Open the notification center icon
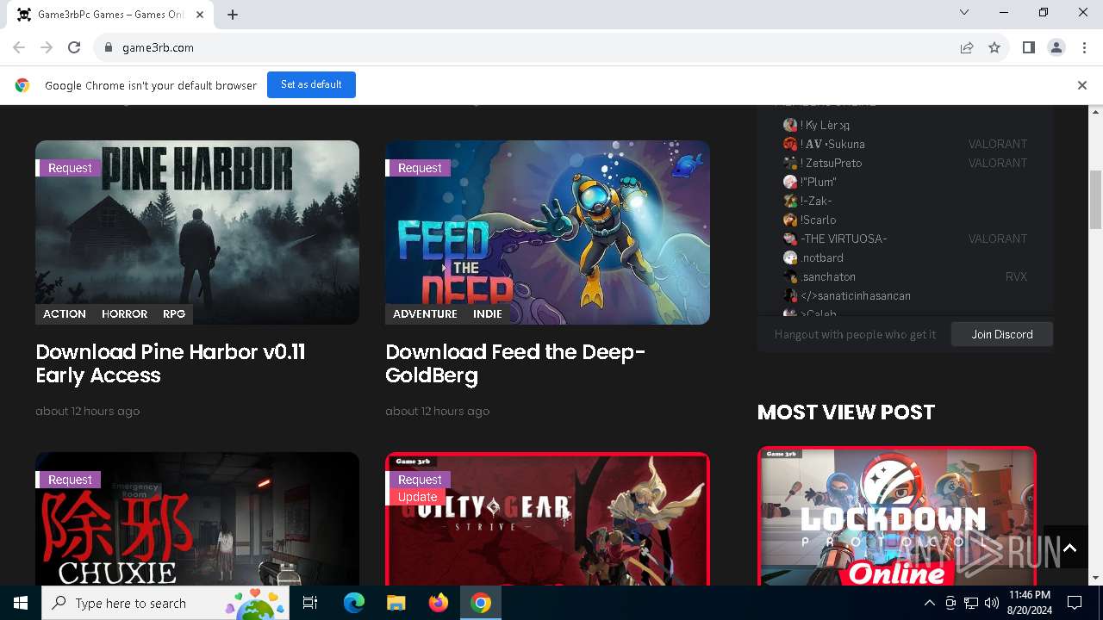This screenshot has height=620, width=1103. pyautogui.click(x=1075, y=603)
